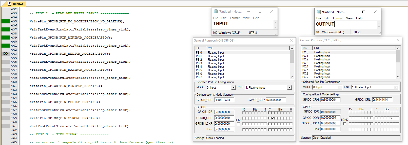
Task: Select the PB.3 row in the pin list
Action: 242,63
